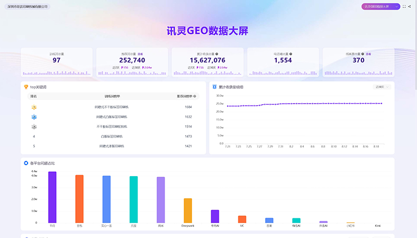
Task: Click the sparkline in the 1,554 card
Action: [283, 73]
